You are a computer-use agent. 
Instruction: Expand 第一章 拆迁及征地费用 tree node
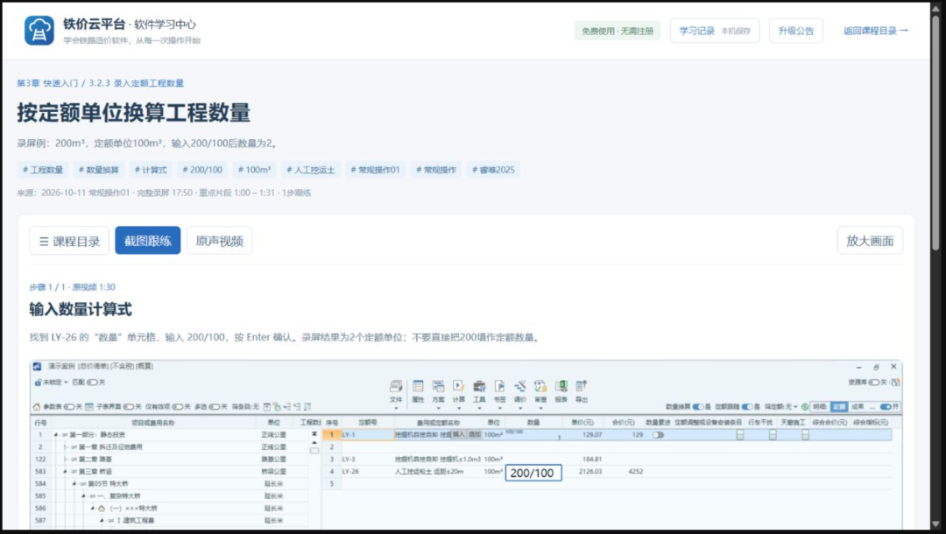click(x=65, y=446)
